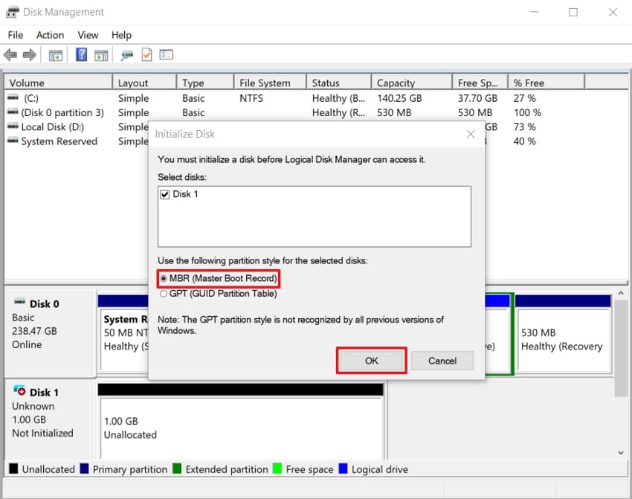Select the MBR (Master Boot Record) option
The height and width of the screenshot is (499, 632).
click(x=162, y=279)
